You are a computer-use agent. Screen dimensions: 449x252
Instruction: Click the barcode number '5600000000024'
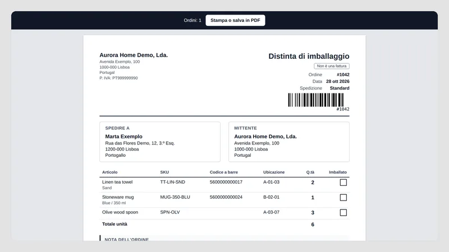[226, 197]
